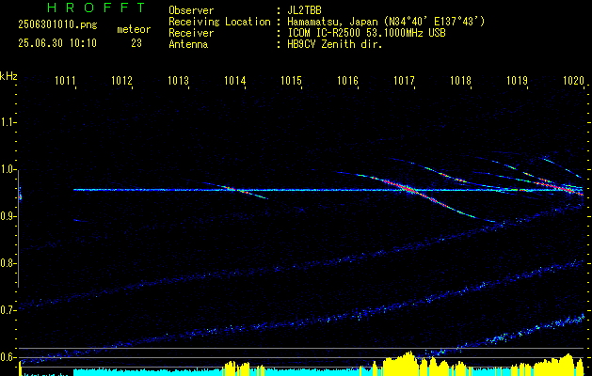Select the observer callsign JL2TBB
The image size is (592, 376).
(304, 10)
